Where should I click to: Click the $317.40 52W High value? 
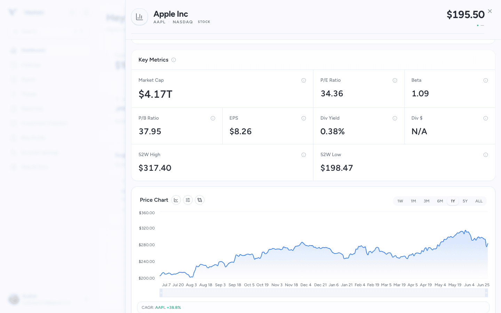(x=155, y=168)
